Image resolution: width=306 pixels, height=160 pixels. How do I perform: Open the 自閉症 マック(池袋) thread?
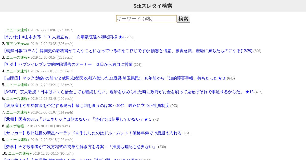click(114, 78)
